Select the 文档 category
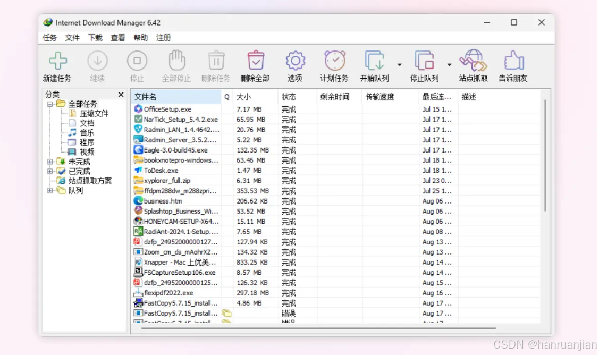Screen dimensions: 599x355 pyautogui.click(x=86, y=123)
